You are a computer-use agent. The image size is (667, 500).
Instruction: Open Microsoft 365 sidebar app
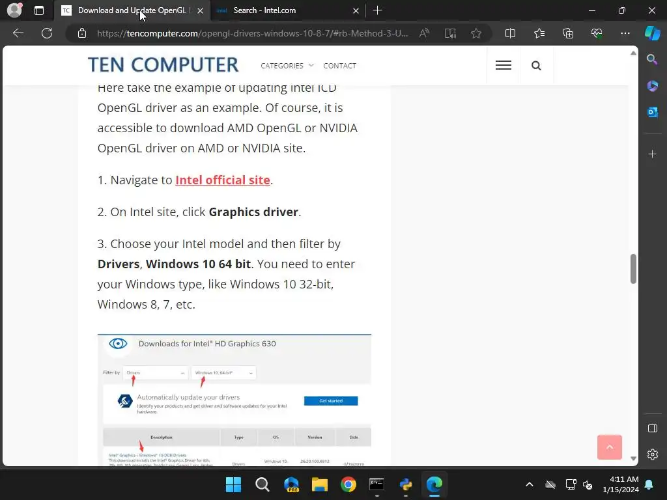tap(652, 86)
